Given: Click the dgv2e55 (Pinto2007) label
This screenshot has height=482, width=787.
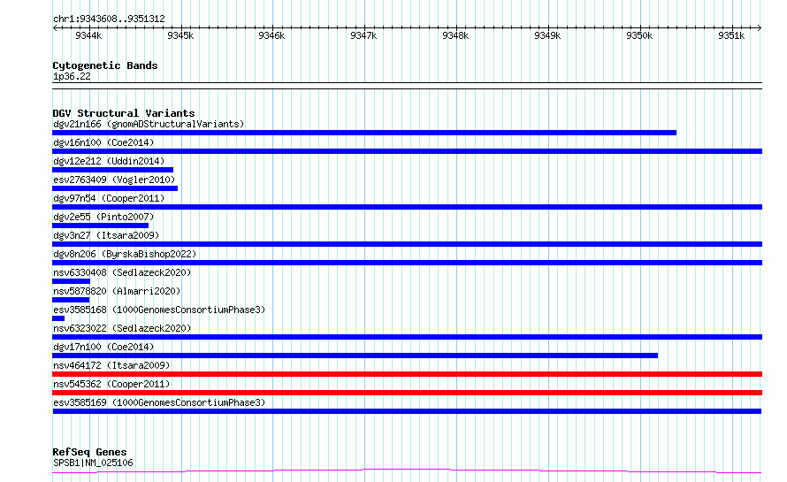Looking at the screenshot, I should 103,217.
